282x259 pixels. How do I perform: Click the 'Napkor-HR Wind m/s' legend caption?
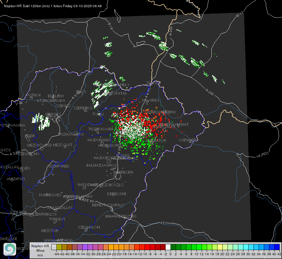(40, 250)
